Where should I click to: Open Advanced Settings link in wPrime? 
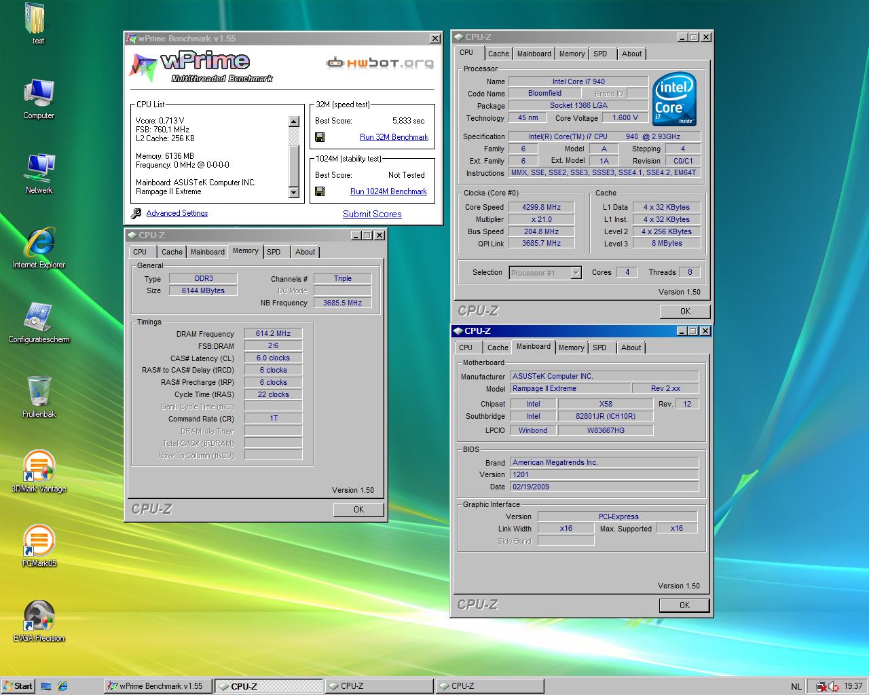(177, 213)
